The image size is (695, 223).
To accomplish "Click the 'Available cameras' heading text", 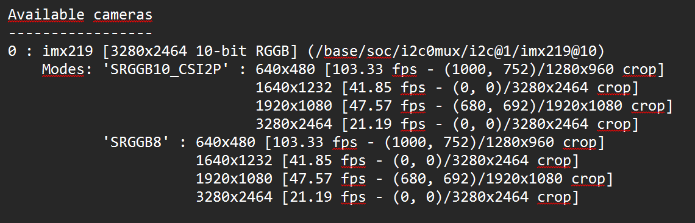I will click(x=80, y=15).
